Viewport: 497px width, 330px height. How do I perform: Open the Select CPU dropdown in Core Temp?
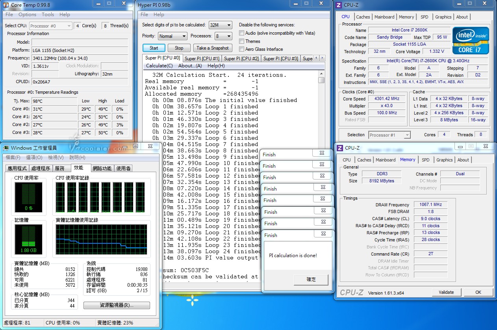click(x=51, y=26)
